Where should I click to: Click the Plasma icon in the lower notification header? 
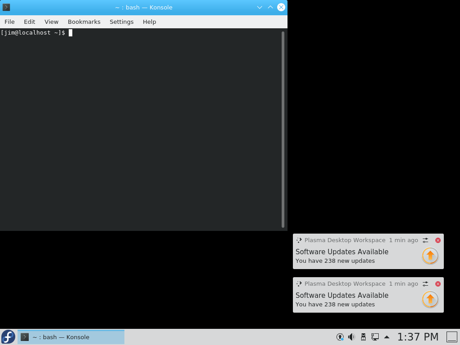299,284
